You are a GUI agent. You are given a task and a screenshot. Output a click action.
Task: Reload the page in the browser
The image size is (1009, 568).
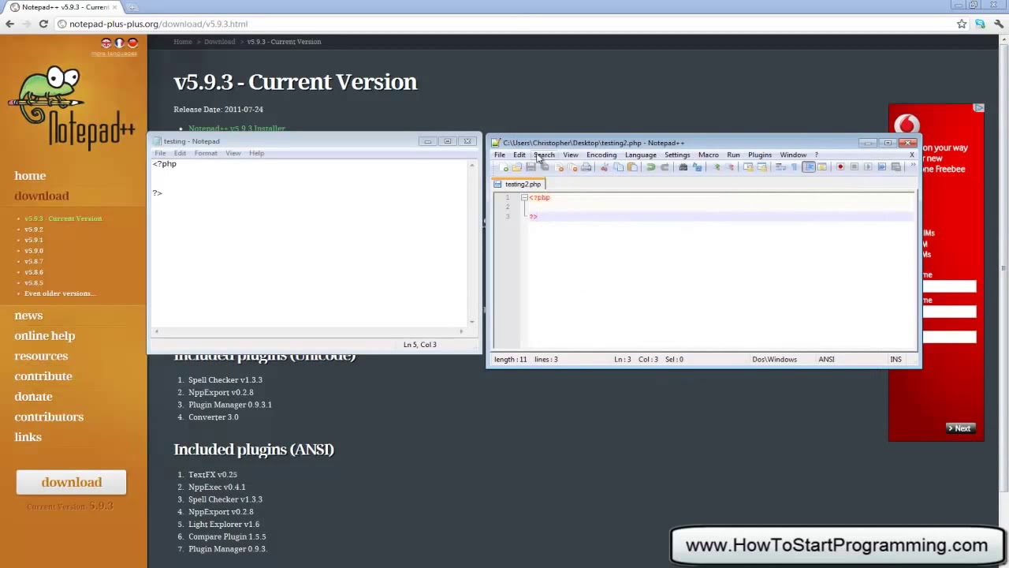[x=43, y=24]
